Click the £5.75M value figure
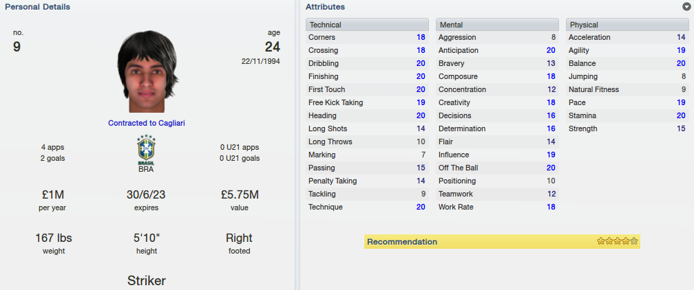This screenshot has height=290, width=694. pos(240,194)
